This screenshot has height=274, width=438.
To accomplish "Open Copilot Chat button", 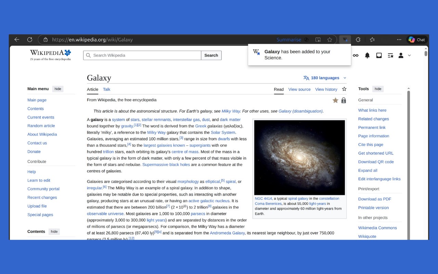I will [417, 40].
